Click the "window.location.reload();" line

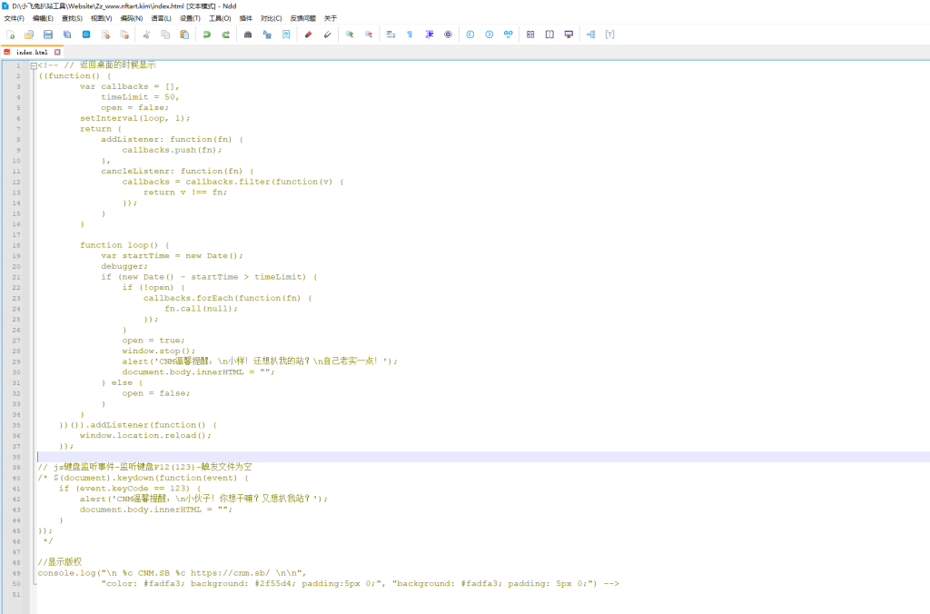pos(145,435)
